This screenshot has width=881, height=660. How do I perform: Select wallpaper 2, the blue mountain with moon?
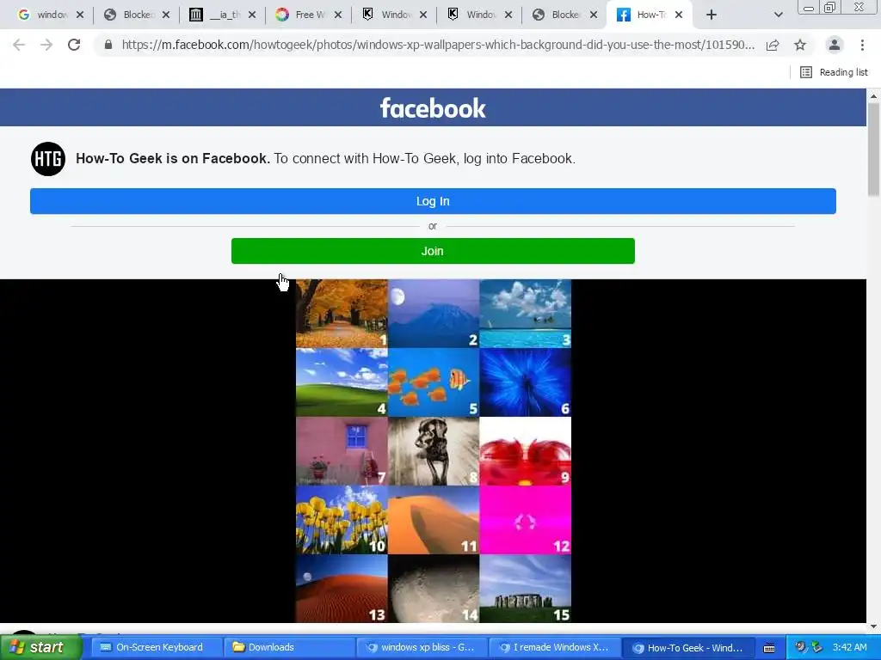434,314
